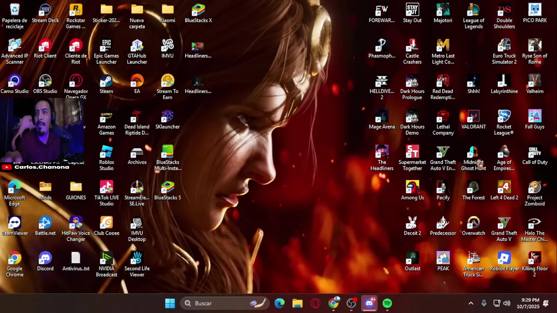The width and height of the screenshot is (557, 313).
Task: Open Left 4 Dead 2 icon
Action: click(x=504, y=190)
